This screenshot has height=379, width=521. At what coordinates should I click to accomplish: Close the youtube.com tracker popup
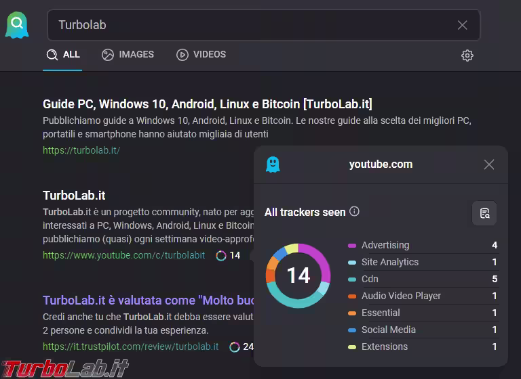click(488, 164)
